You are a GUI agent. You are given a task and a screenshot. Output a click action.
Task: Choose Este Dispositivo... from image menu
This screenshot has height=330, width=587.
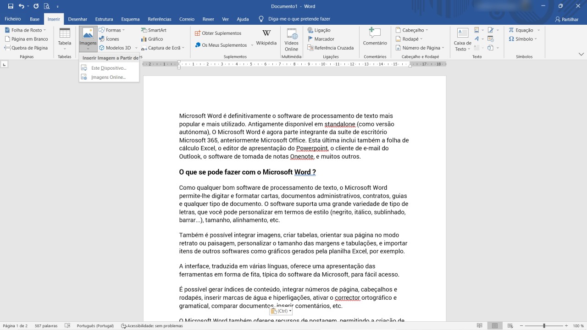(109, 68)
